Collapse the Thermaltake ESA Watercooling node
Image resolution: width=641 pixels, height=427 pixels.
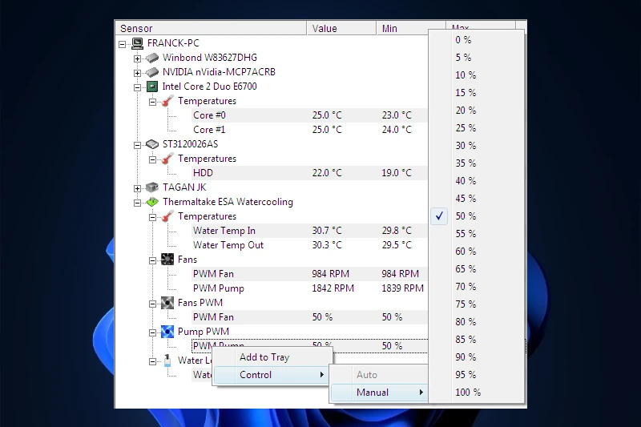pos(137,203)
